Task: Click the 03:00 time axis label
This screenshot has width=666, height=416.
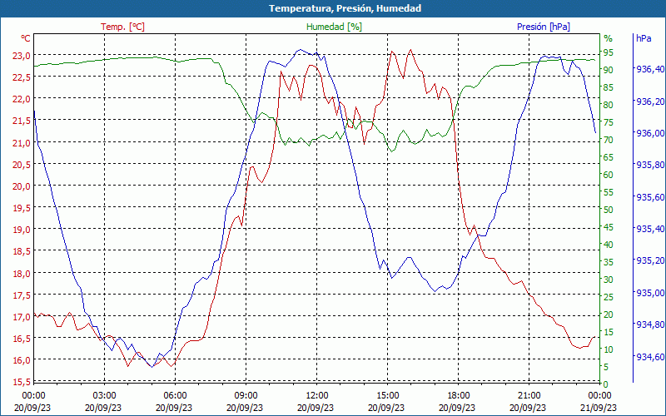Action: pos(105,396)
